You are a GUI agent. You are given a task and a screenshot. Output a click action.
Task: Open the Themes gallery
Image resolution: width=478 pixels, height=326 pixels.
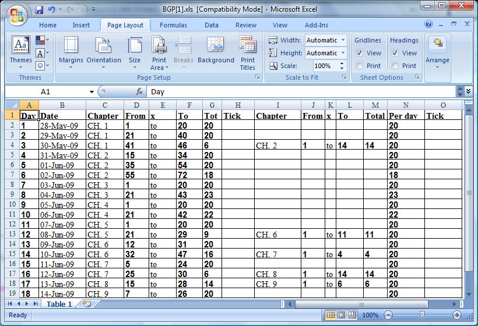tap(21, 52)
